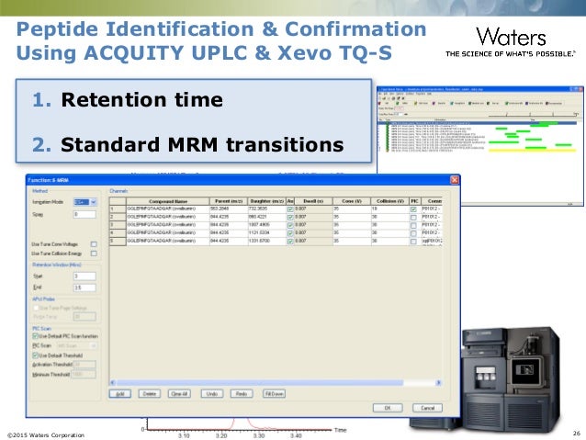Check the PIC checkbox in row 2
Viewport: 586px width, 440px height.
coord(413,218)
